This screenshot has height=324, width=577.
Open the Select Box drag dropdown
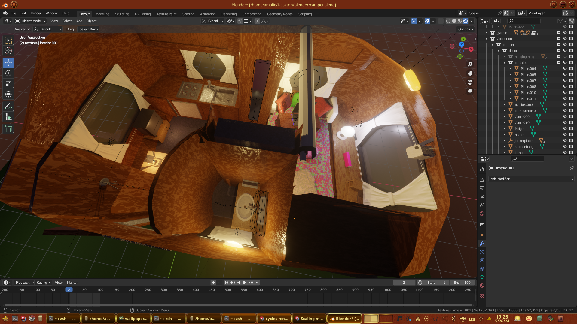coord(89,29)
